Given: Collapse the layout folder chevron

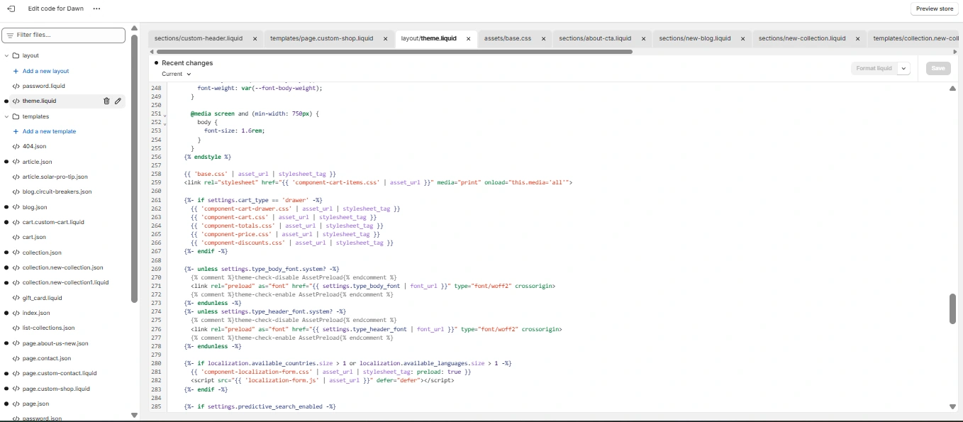Looking at the screenshot, I should click(6, 55).
